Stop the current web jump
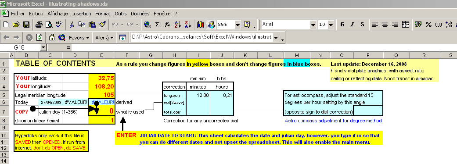The height and width of the screenshot is (164, 457). click(x=29, y=38)
